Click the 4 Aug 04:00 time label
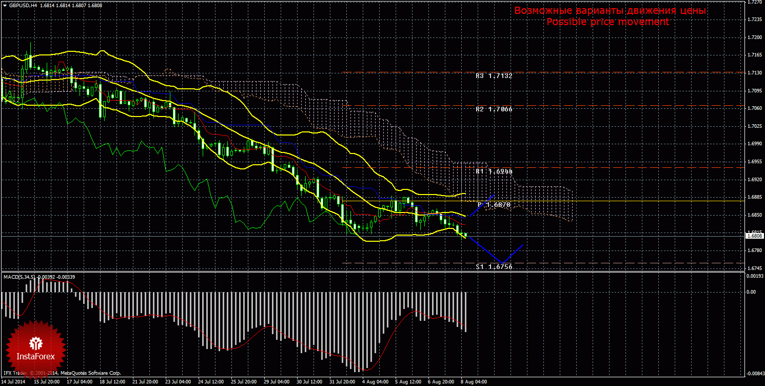765x386 pixels. click(x=375, y=382)
